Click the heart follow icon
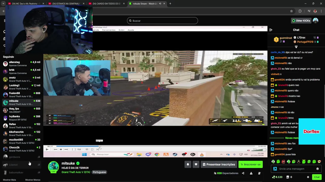This screenshot has width=325, height=182. (196, 165)
